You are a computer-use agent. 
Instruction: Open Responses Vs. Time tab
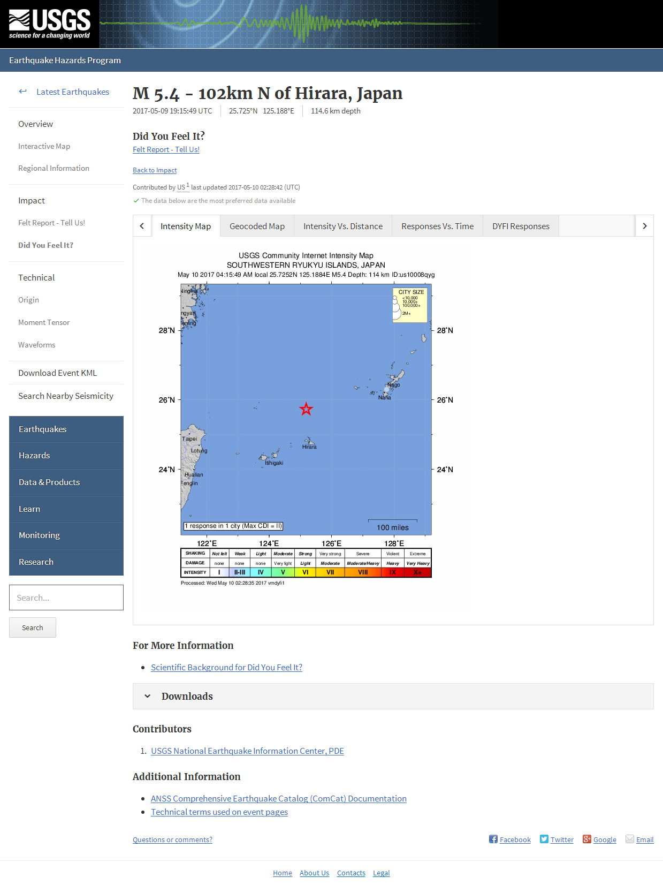click(438, 226)
